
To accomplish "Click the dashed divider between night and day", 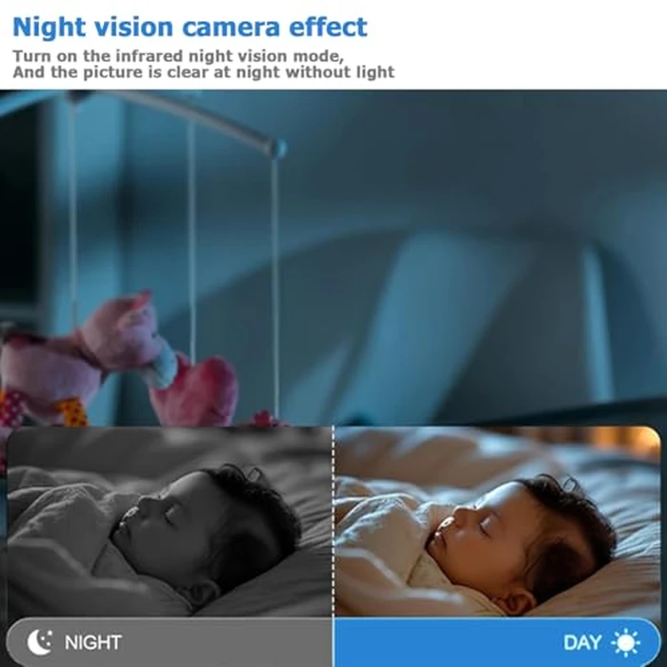I will coord(333,521).
